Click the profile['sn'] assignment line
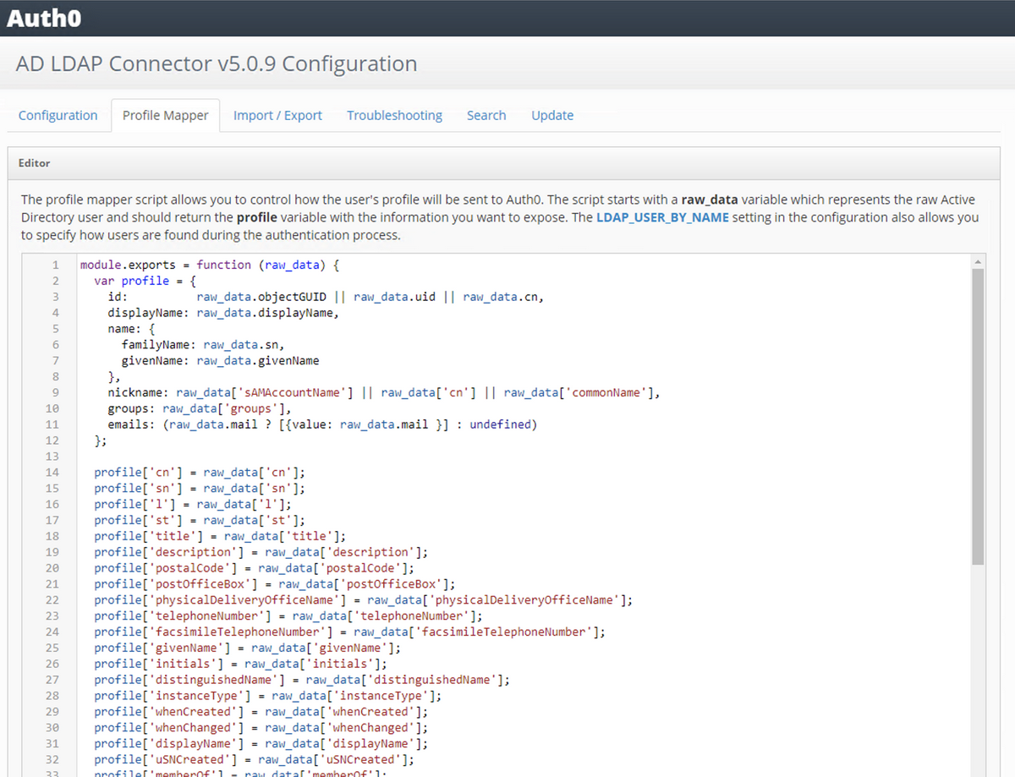This screenshot has width=1015, height=777. (x=200, y=488)
